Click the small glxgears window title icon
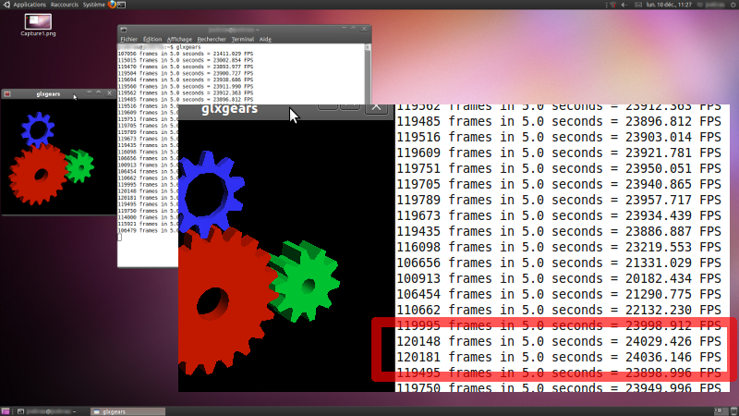Screen dimensions: 739x416 point(7,94)
